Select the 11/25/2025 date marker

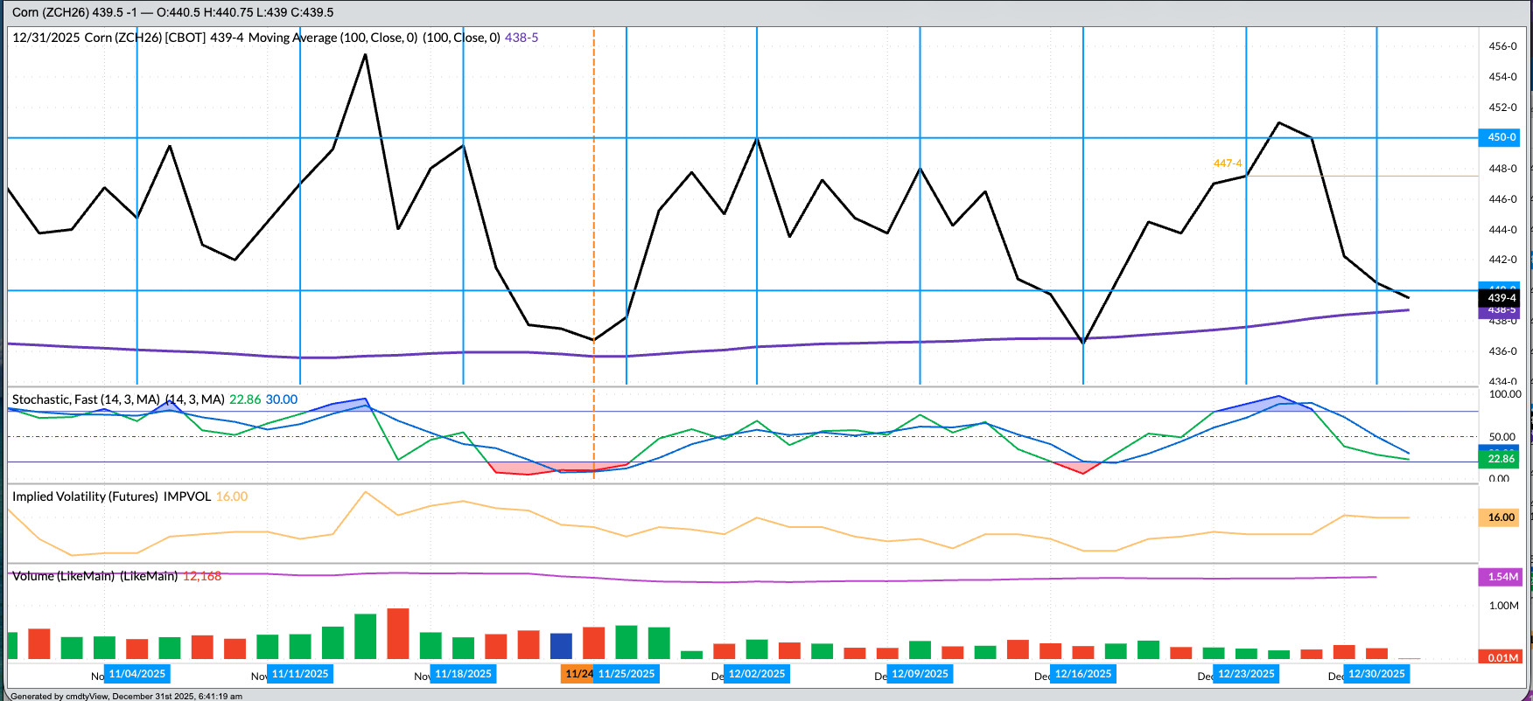tap(626, 674)
